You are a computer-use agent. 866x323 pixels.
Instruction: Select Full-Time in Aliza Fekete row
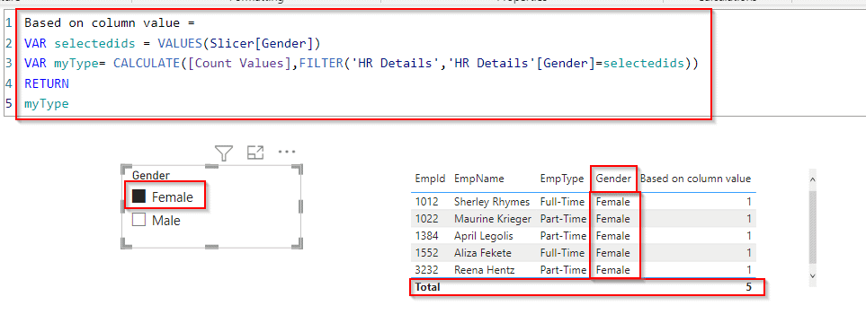tap(562, 253)
